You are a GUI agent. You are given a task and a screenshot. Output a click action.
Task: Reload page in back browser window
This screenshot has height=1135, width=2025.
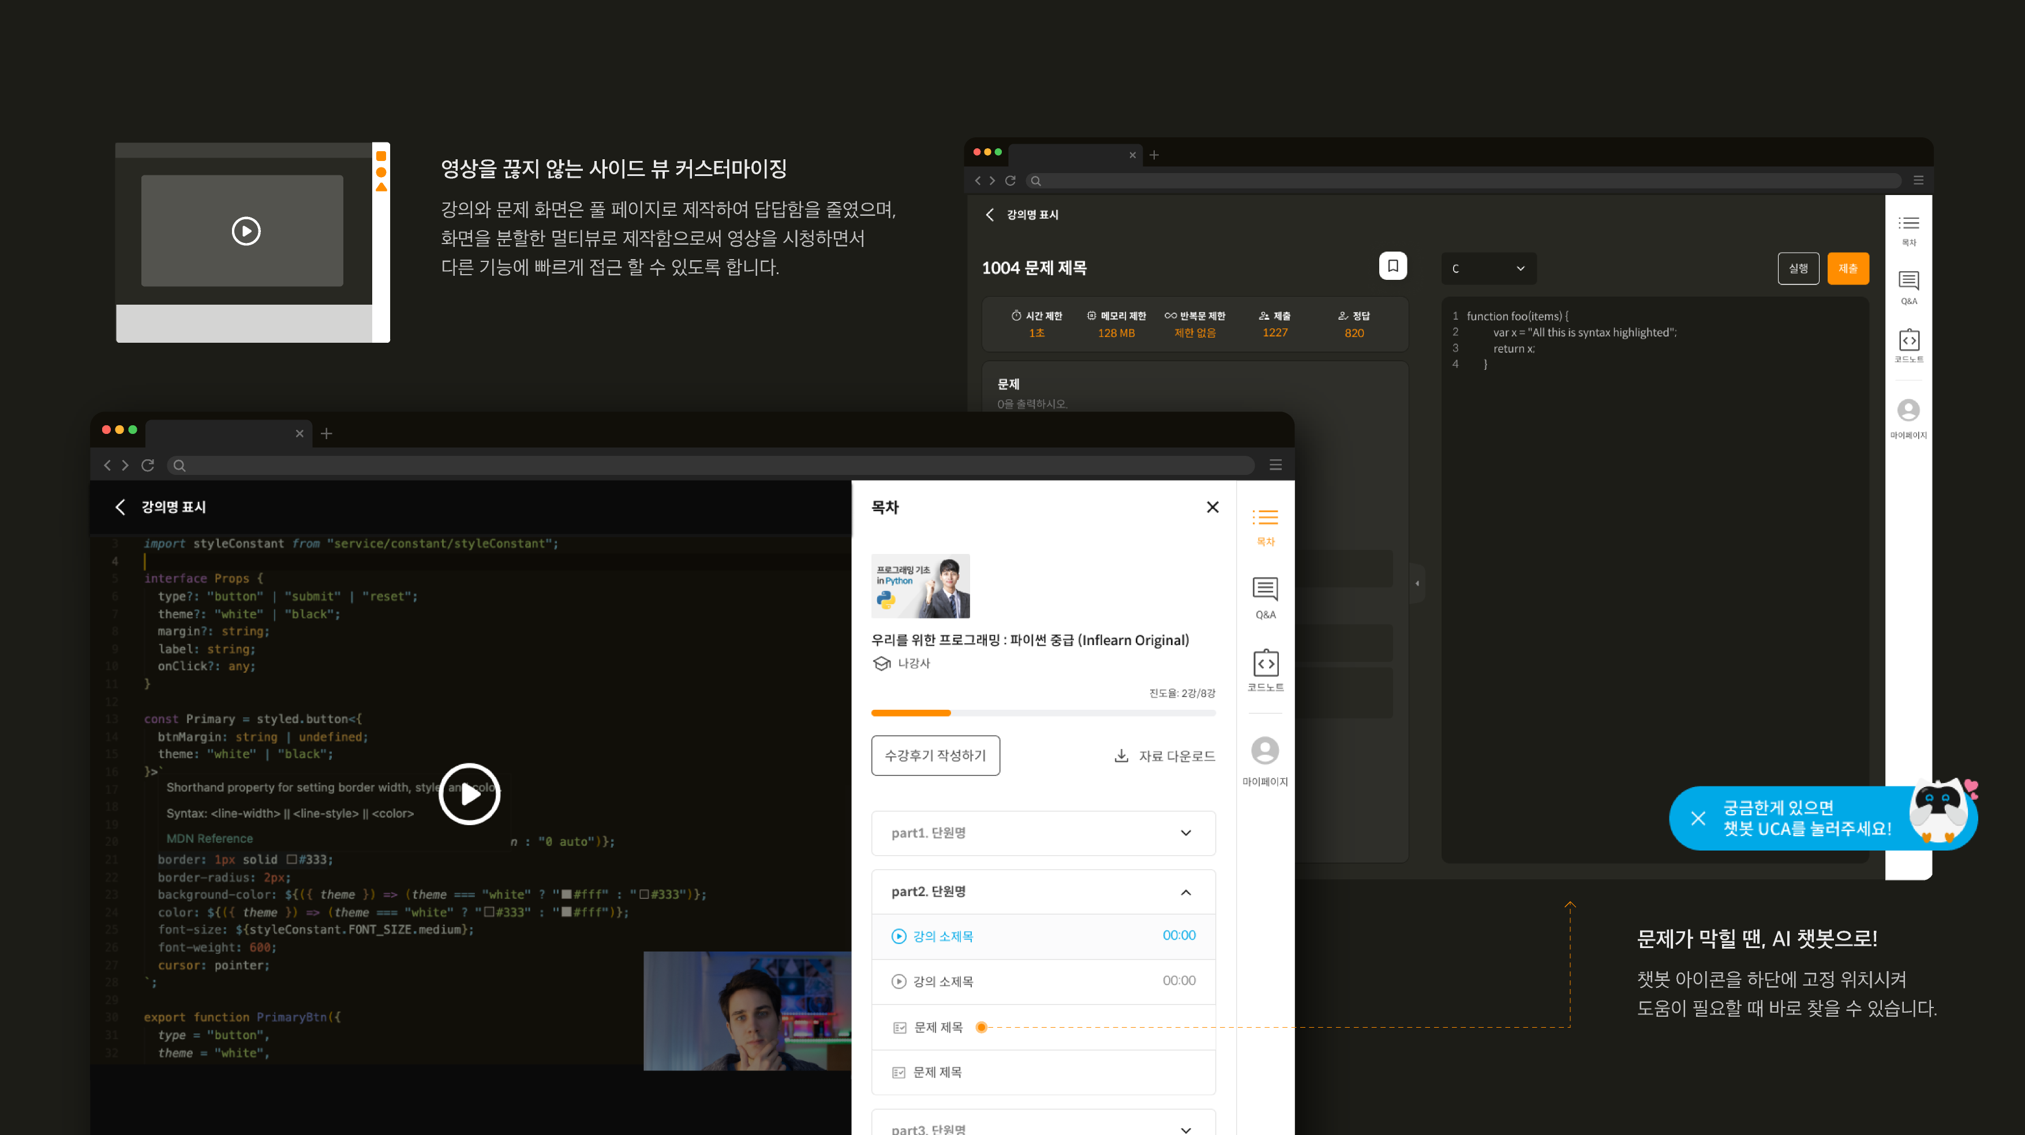click(1010, 181)
